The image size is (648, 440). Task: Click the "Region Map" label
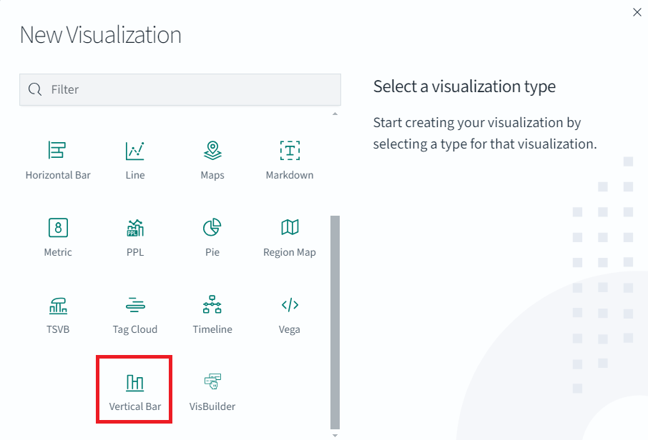[x=289, y=252]
